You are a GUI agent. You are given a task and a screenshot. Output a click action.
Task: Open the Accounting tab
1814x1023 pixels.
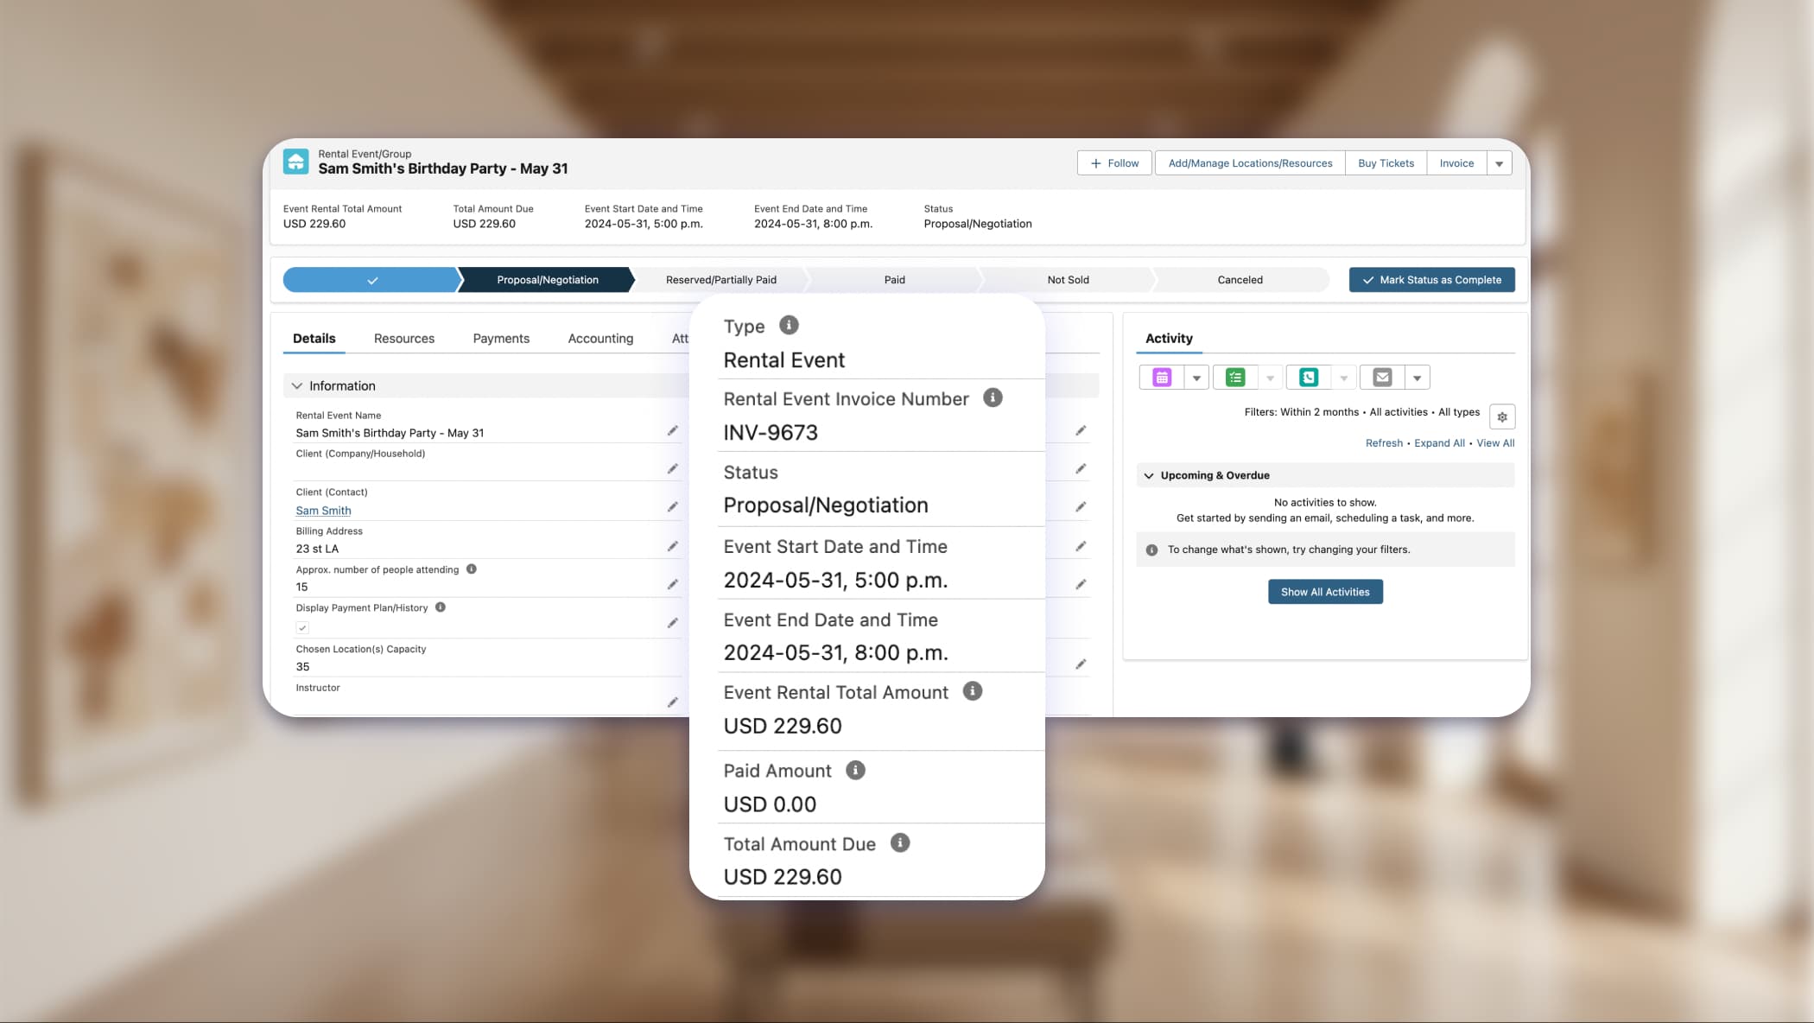tap(599, 338)
